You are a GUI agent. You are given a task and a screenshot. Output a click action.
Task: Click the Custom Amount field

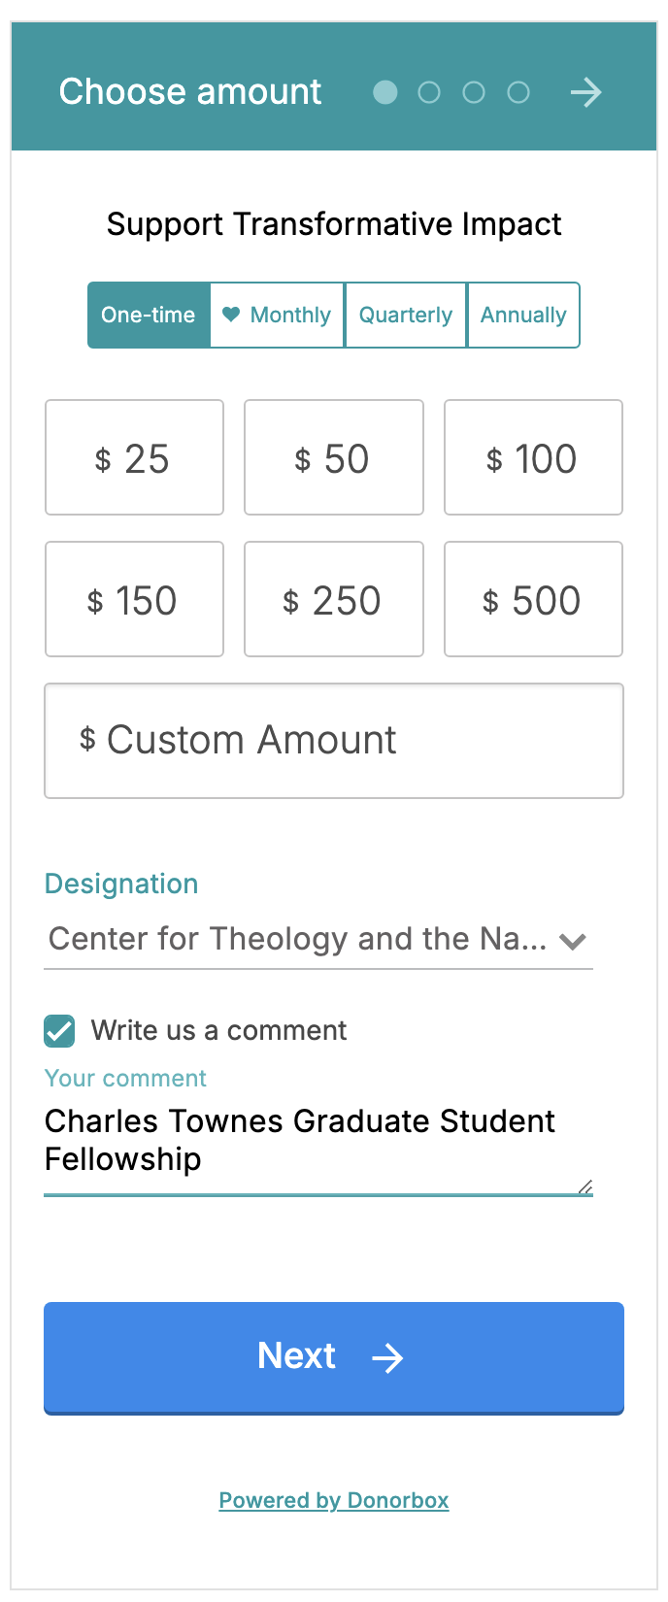(333, 741)
